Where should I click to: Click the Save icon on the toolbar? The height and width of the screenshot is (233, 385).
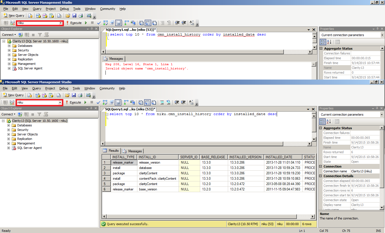(74, 15)
